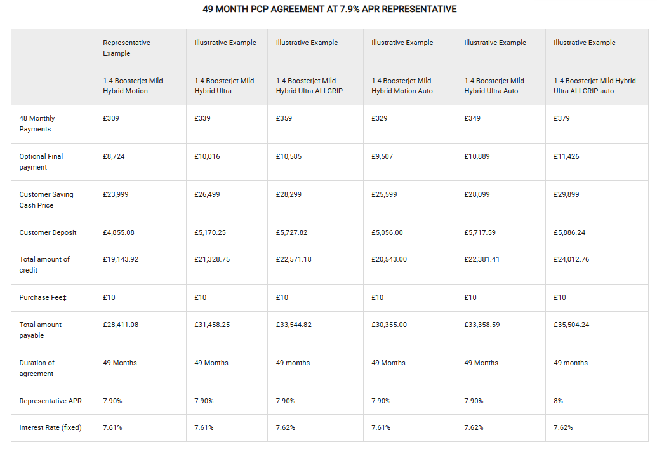The width and height of the screenshot is (657, 451).
Task: Select the Interest Rate (fixed) row label
Action: click(x=50, y=428)
